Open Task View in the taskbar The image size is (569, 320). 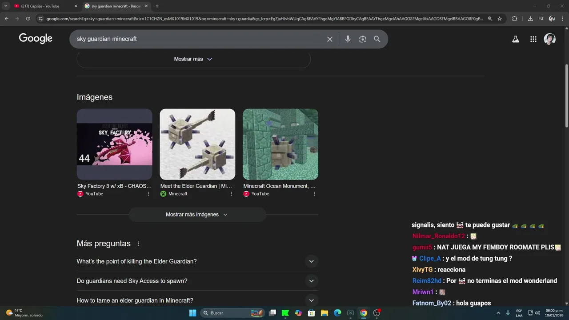[272, 313]
